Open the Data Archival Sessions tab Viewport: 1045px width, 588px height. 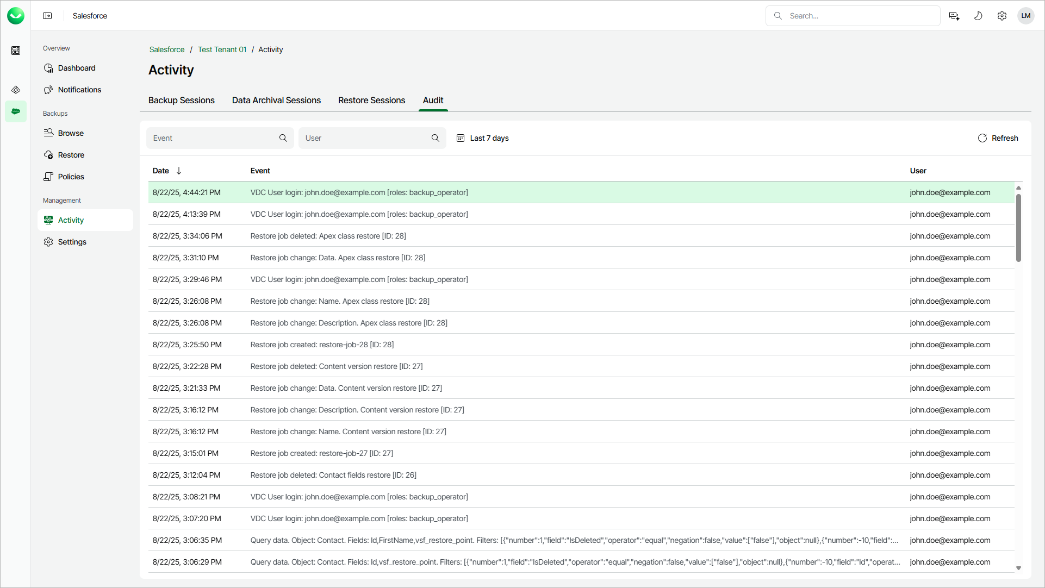[276, 101]
